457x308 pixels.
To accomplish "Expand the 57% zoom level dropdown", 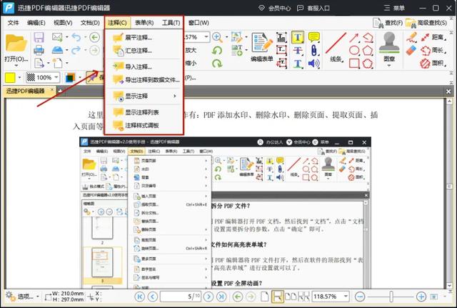I will pos(206,37).
